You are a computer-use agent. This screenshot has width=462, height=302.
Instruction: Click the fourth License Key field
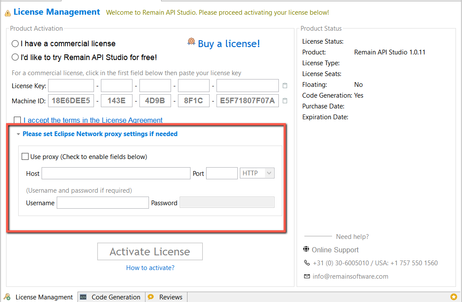tap(194, 86)
